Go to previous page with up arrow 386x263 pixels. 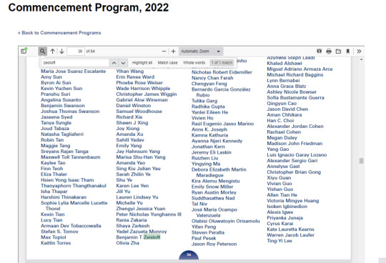(x=52, y=51)
